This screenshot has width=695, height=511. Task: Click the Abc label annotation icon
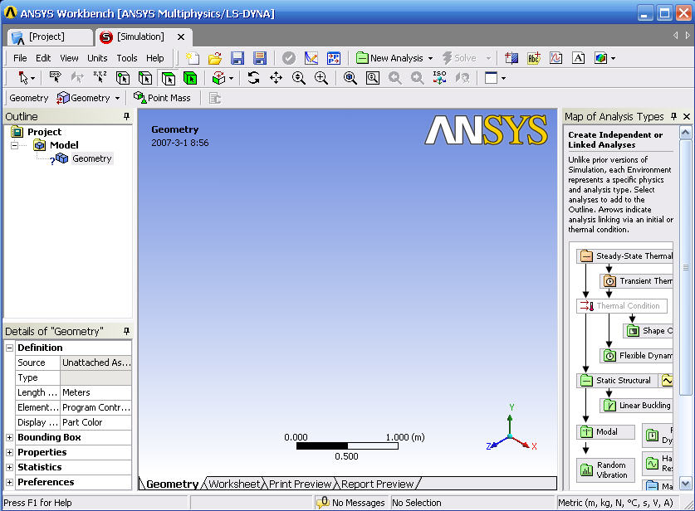[534, 58]
